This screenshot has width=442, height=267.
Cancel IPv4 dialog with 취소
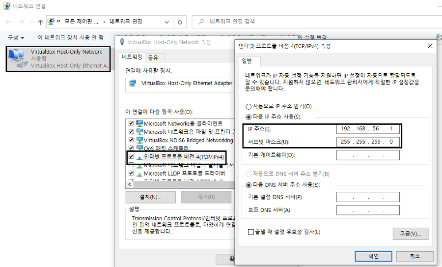pyautogui.click(x=414, y=256)
